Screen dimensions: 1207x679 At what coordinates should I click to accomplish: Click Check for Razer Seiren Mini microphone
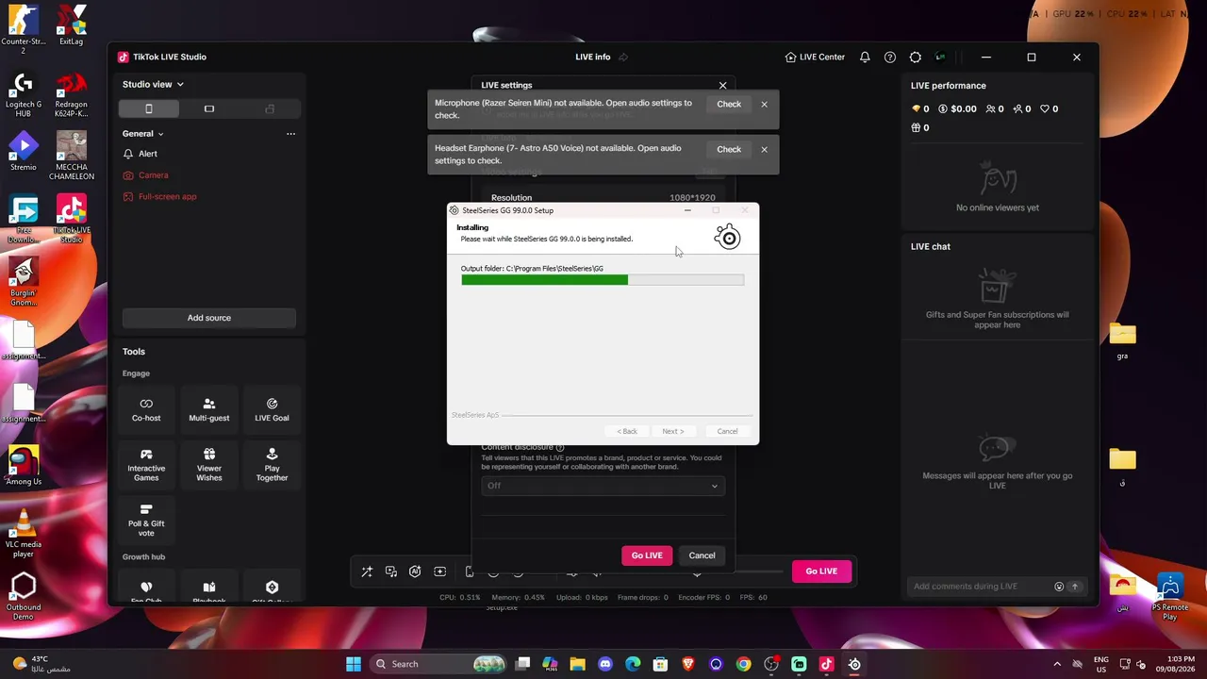coord(729,104)
